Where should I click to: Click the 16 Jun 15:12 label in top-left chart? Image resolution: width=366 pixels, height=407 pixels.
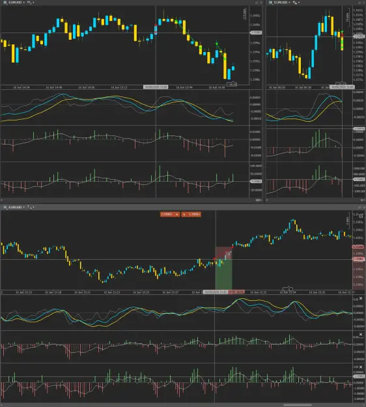tap(119, 87)
